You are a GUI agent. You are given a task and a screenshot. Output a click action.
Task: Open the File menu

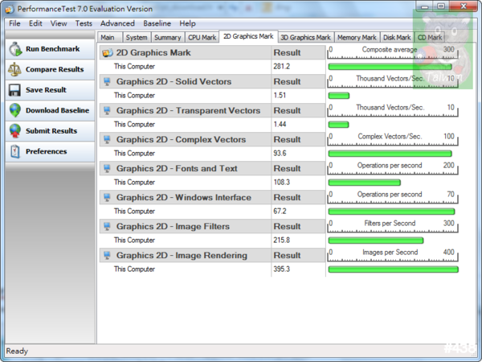14,23
